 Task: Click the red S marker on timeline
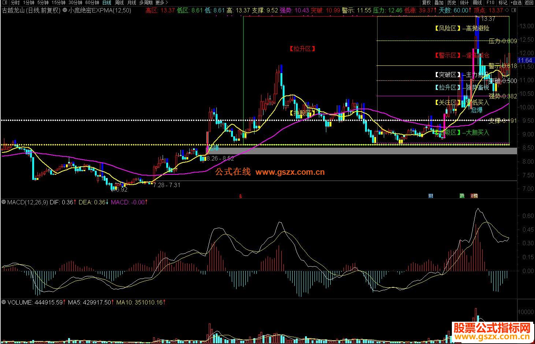click(241, 196)
